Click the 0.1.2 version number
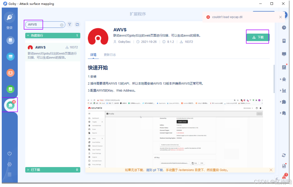 pos(170,42)
